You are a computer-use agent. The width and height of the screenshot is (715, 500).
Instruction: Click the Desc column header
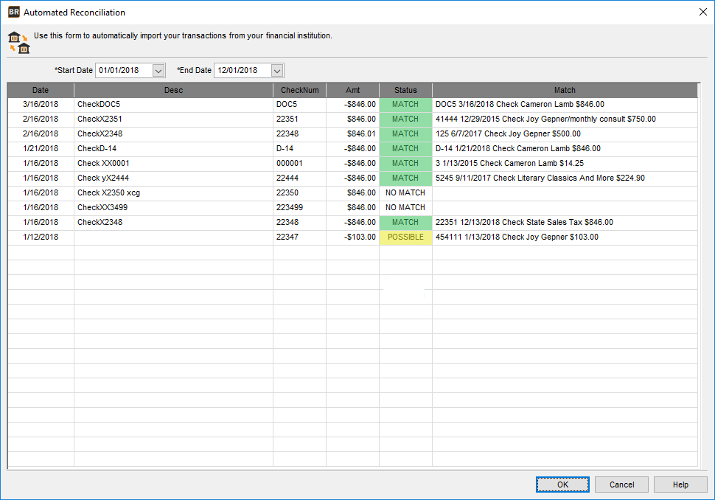pyautogui.click(x=173, y=89)
